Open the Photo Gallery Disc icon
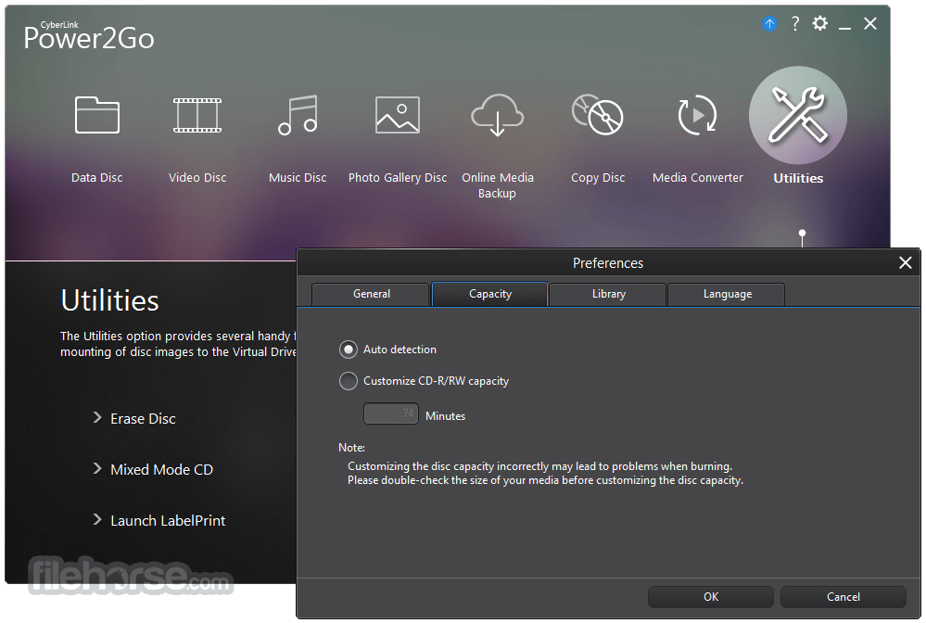This screenshot has height=623, width=926. pos(398,115)
